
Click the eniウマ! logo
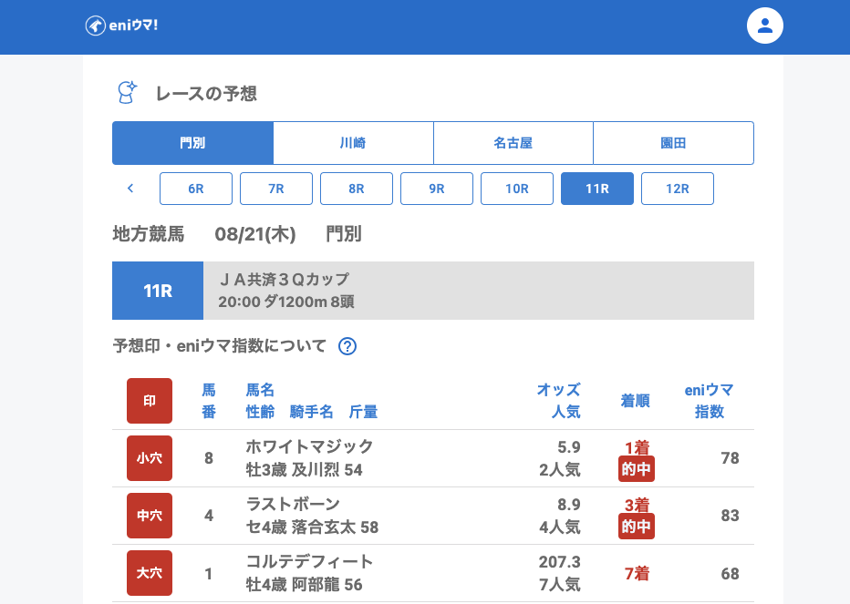click(122, 26)
